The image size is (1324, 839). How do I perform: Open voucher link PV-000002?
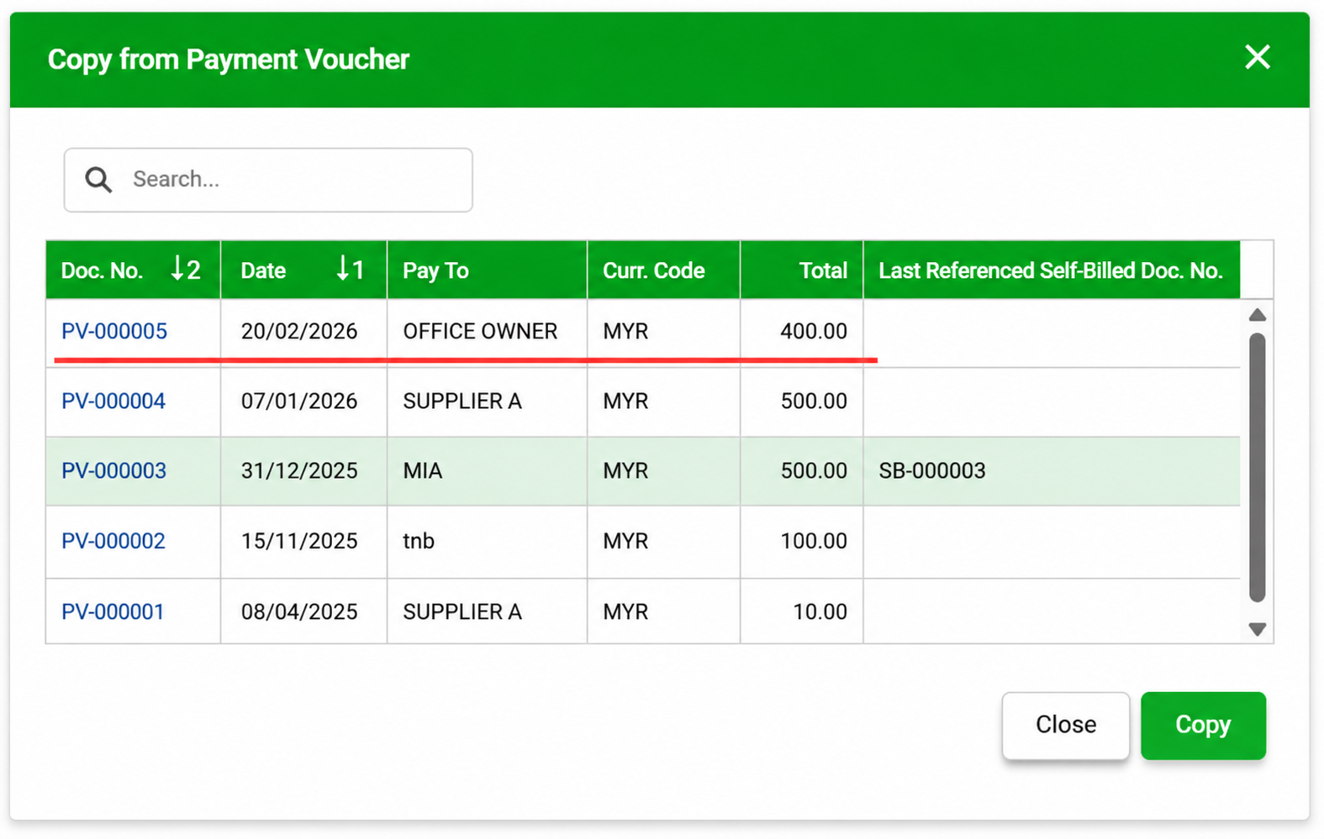pos(113,541)
